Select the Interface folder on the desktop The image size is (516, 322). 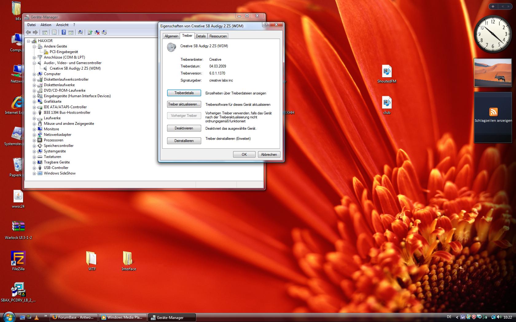[129, 261]
